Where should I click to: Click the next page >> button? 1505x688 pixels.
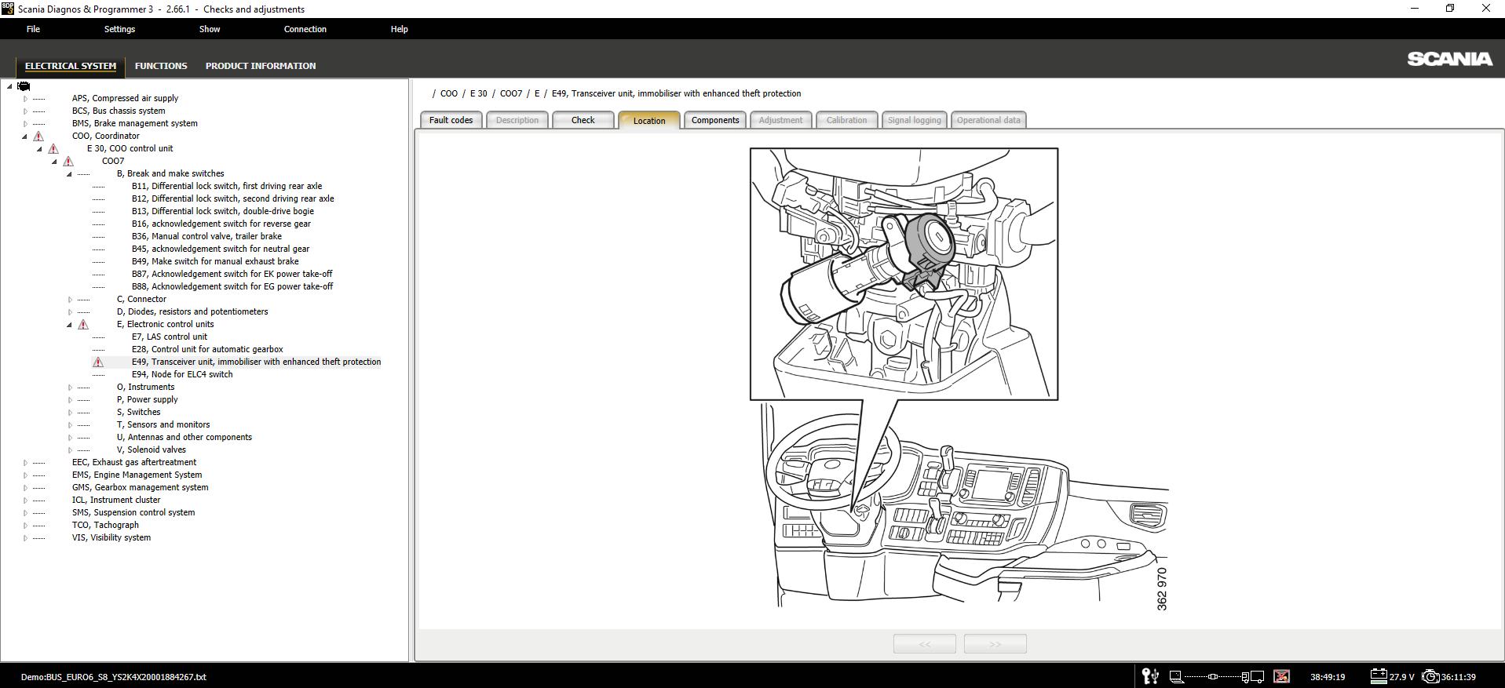(x=995, y=644)
